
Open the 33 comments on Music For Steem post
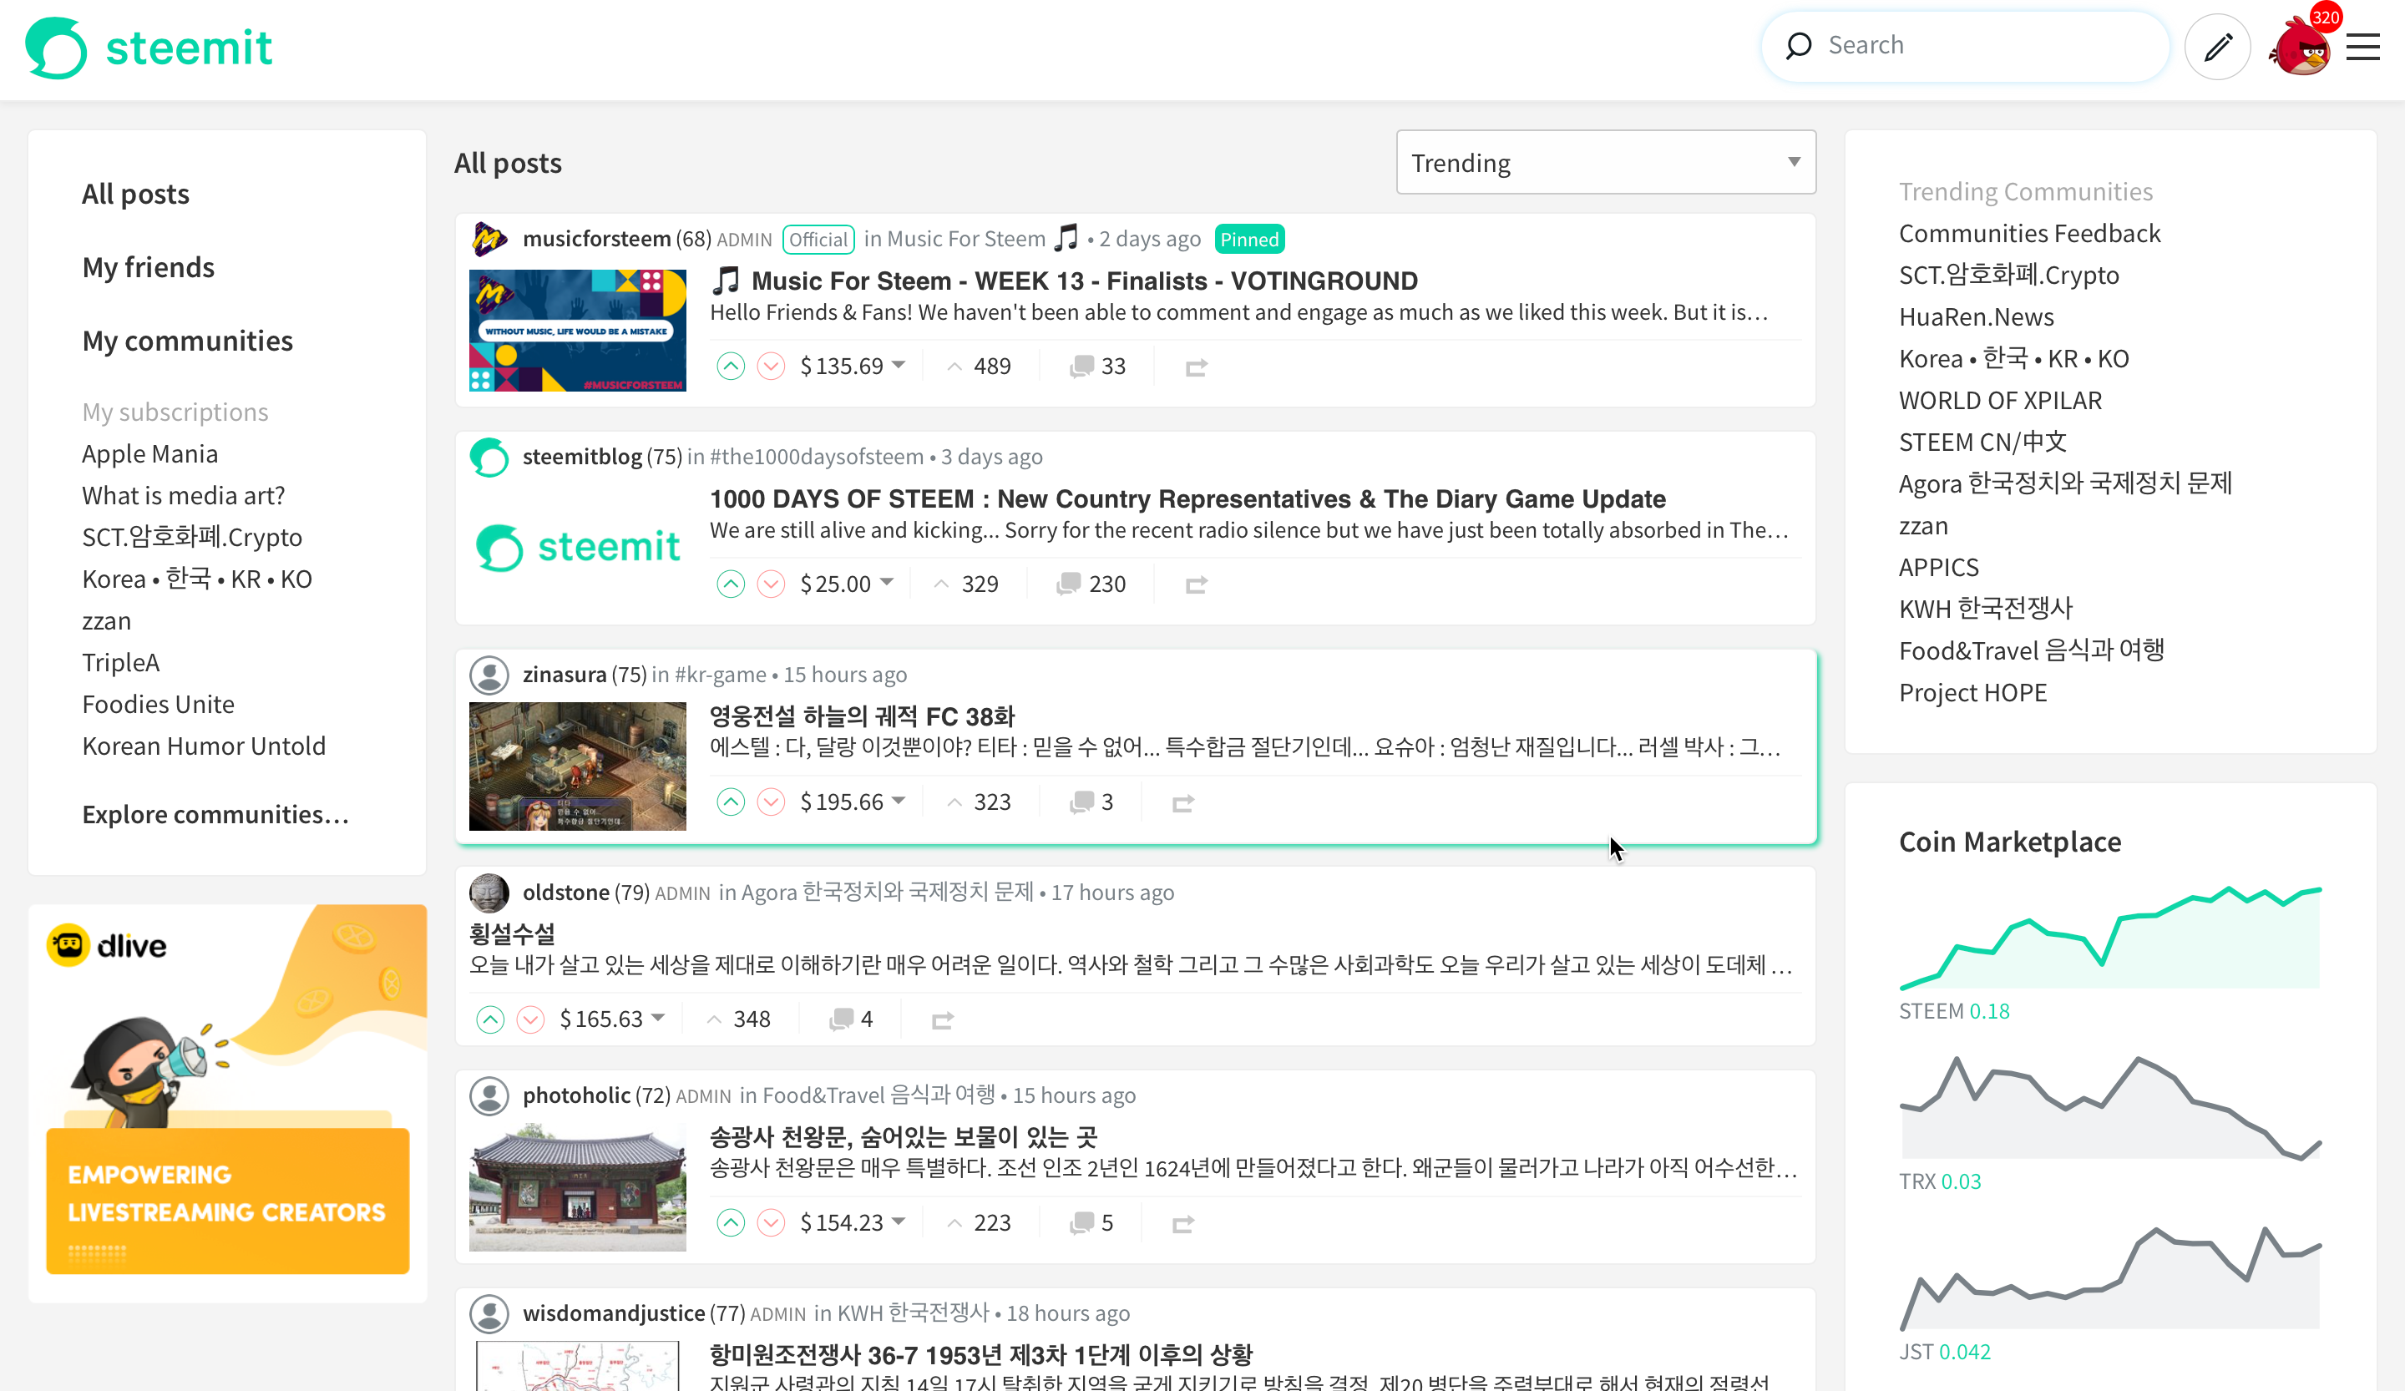coord(1097,367)
